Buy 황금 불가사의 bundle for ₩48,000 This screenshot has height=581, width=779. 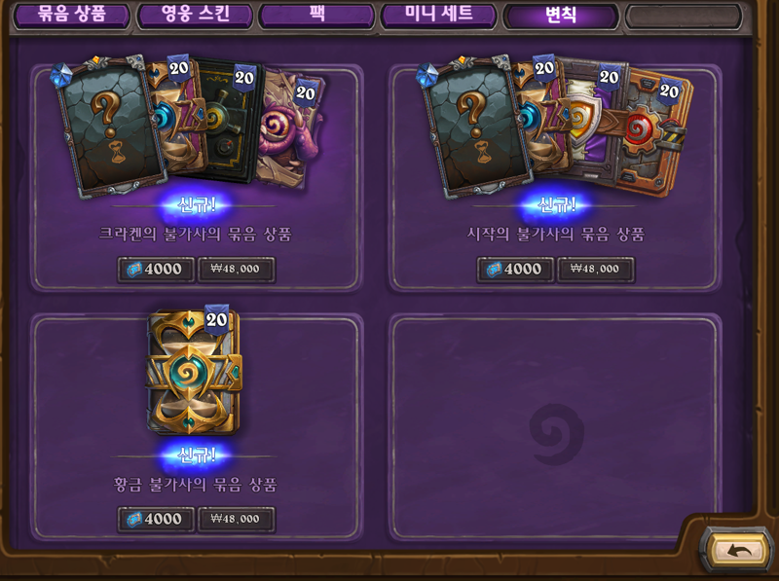click(x=237, y=520)
